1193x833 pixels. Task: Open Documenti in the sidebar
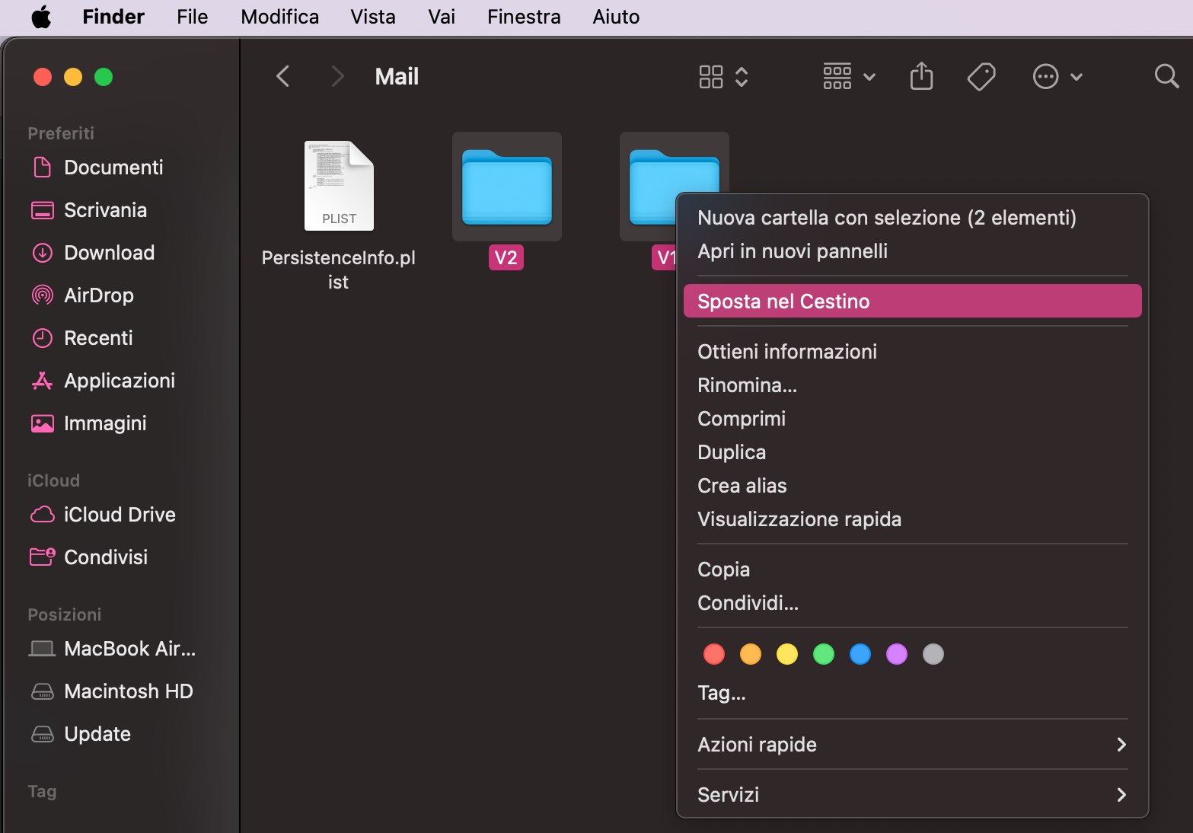click(x=113, y=168)
